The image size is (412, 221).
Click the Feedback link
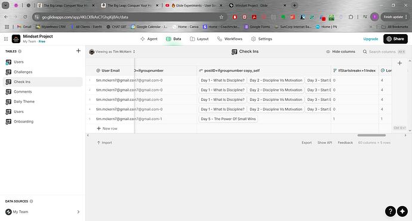point(345,143)
